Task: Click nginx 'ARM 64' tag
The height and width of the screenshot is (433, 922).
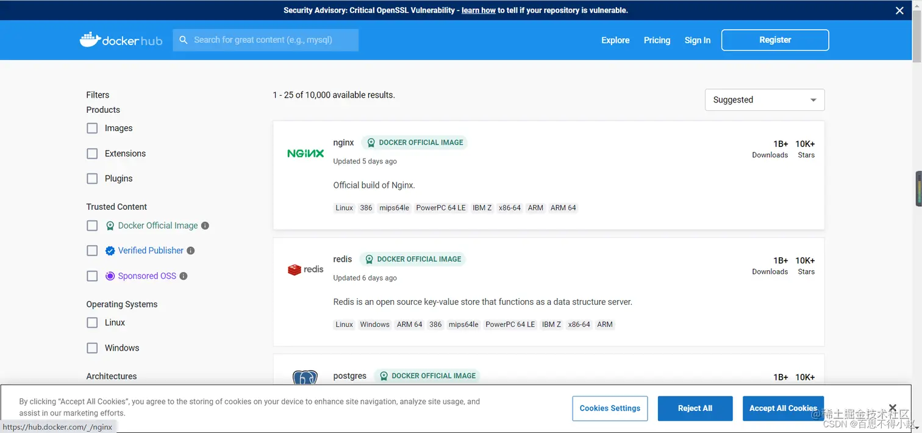Action: tap(563, 208)
